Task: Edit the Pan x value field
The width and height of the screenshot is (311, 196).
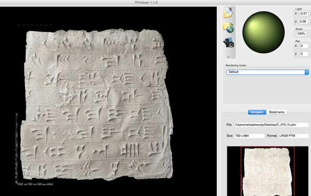Action: 304,46
